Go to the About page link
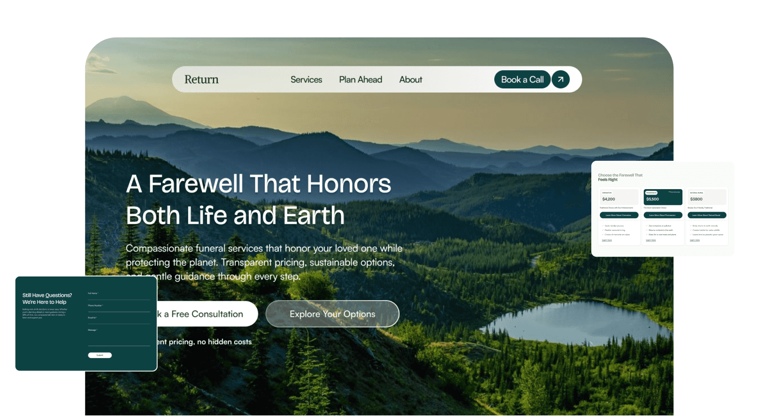This screenshot has width=772, height=418. tap(411, 79)
